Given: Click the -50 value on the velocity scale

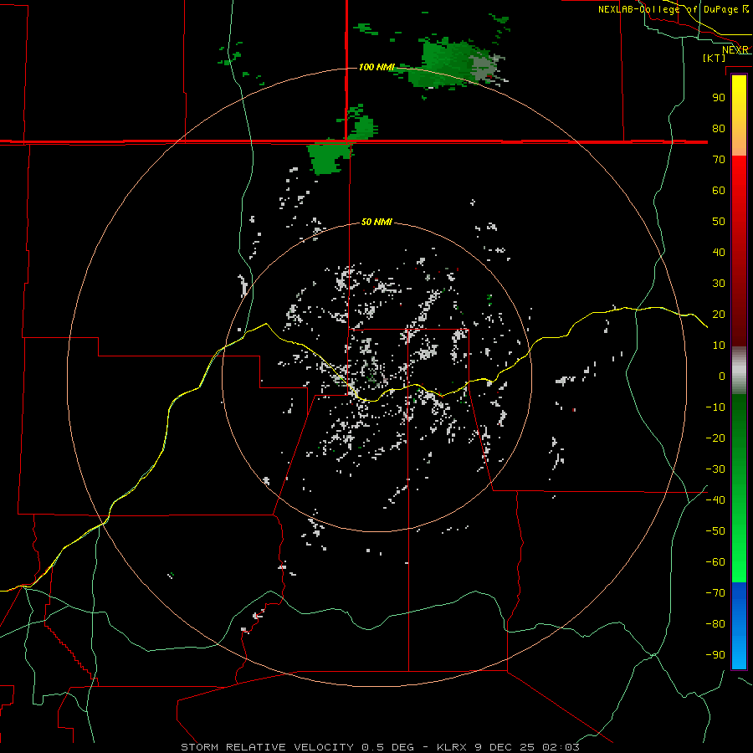Looking at the screenshot, I should point(715,531).
